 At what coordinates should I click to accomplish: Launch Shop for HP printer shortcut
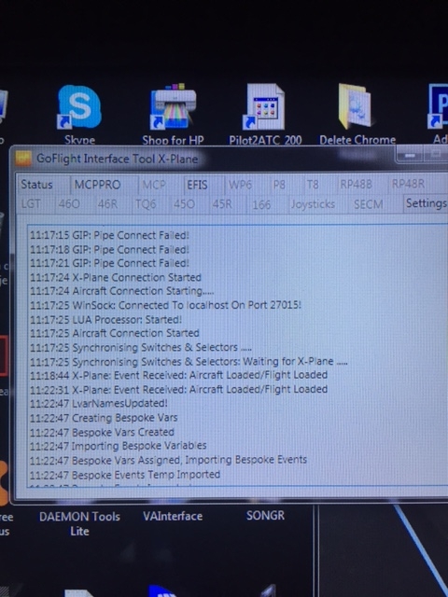(173, 113)
